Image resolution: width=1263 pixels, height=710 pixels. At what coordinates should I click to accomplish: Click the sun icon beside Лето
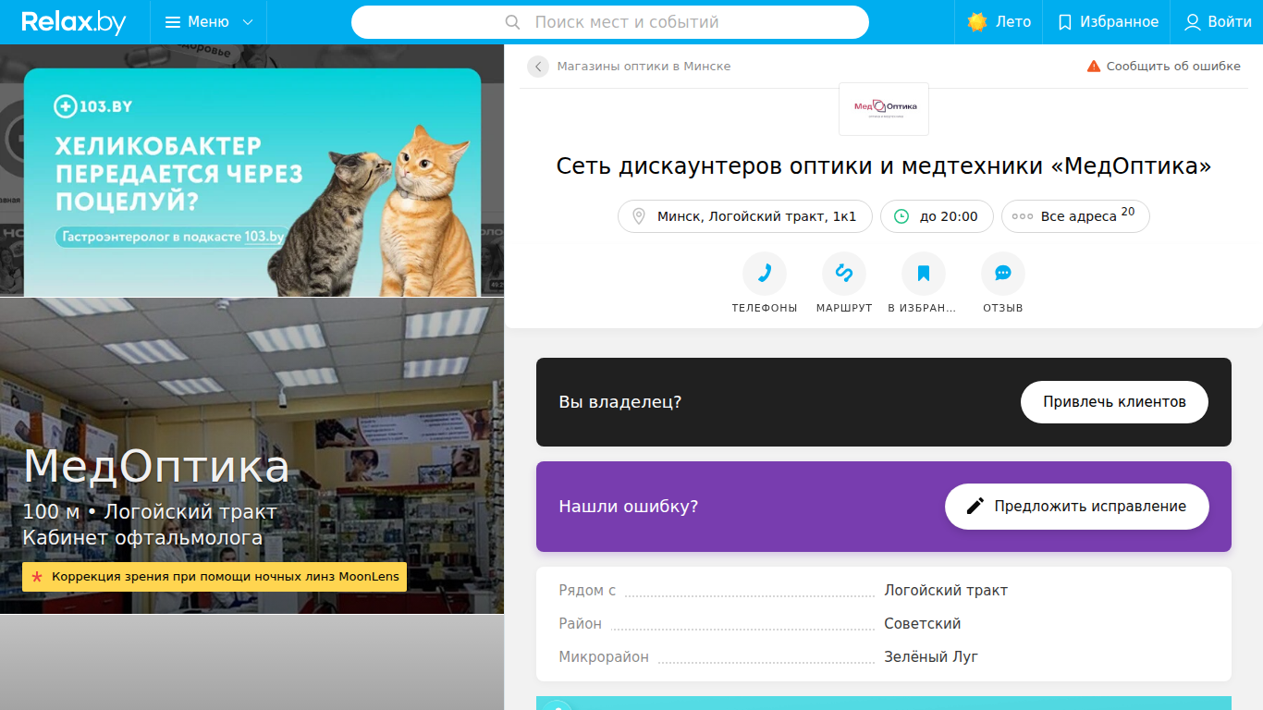(977, 22)
